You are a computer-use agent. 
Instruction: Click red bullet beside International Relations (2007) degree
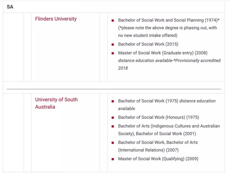[113, 143]
